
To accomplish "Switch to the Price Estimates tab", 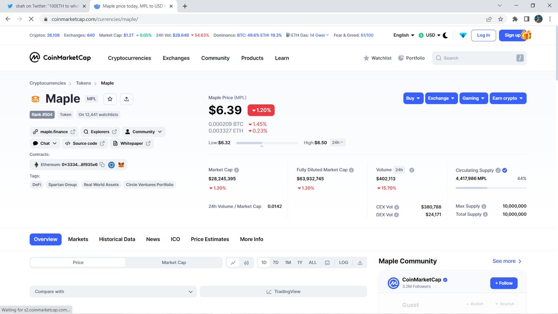I will click(210, 239).
